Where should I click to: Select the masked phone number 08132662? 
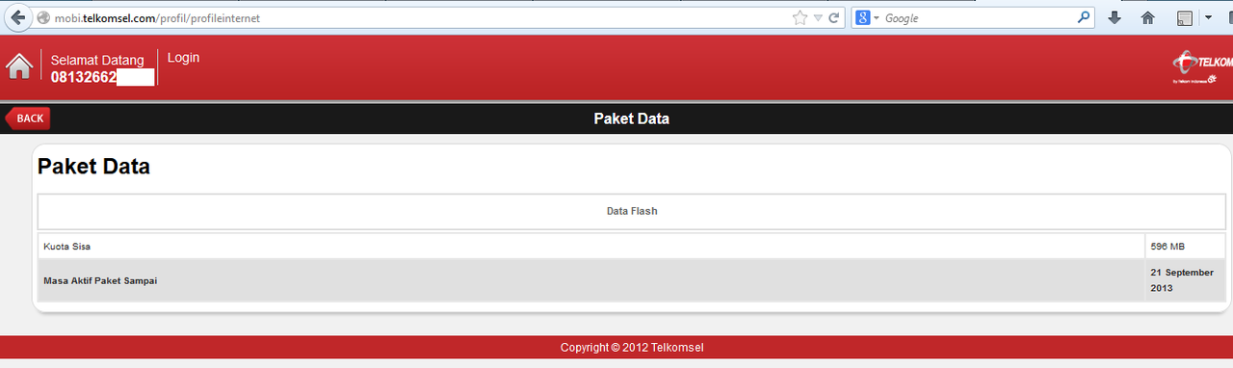(x=102, y=77)
